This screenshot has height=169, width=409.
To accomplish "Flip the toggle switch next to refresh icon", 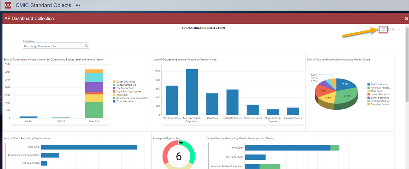I will coord(389,30).
